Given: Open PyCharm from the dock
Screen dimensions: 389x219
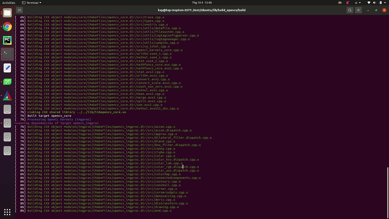Looking at the screenshot, I should coord(7,40).
